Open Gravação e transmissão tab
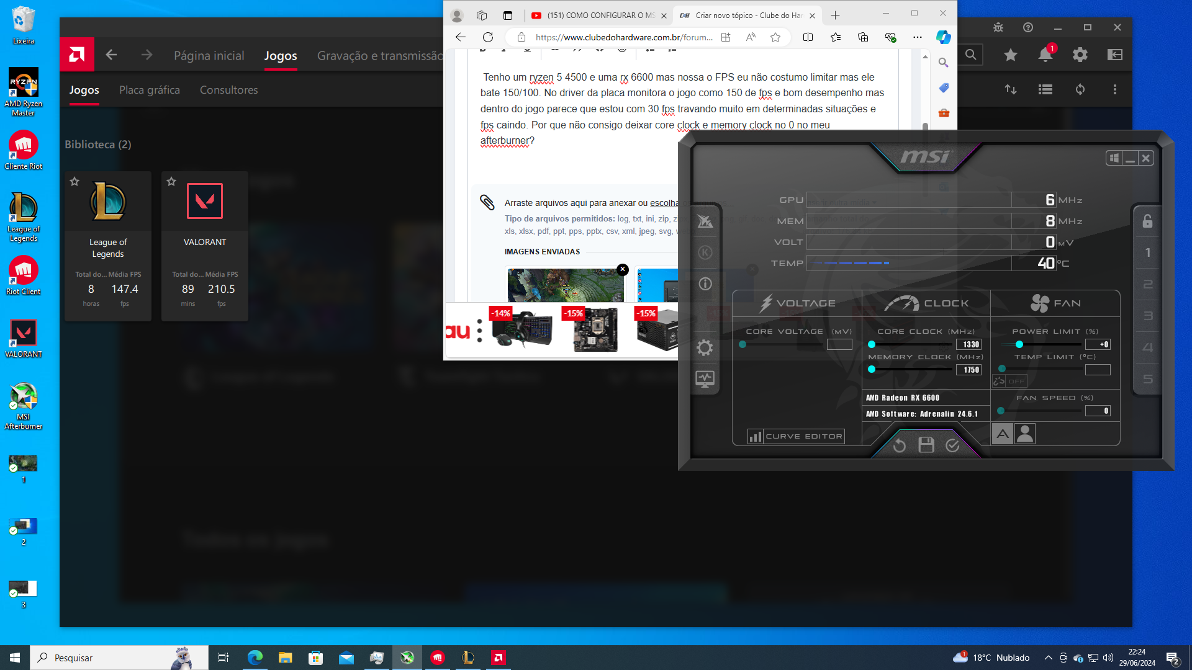Screen dimensions: 1192x670 (380, 55)
